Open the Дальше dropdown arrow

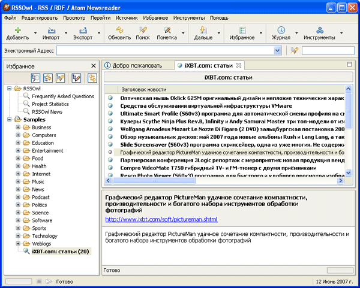pos(219,33)
